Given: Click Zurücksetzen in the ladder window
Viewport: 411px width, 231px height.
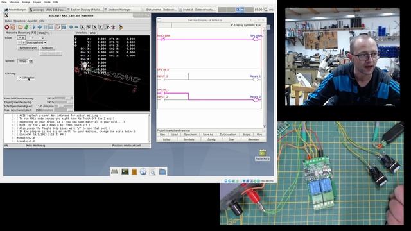Looking at the screenshot, I should pos(228,135).
